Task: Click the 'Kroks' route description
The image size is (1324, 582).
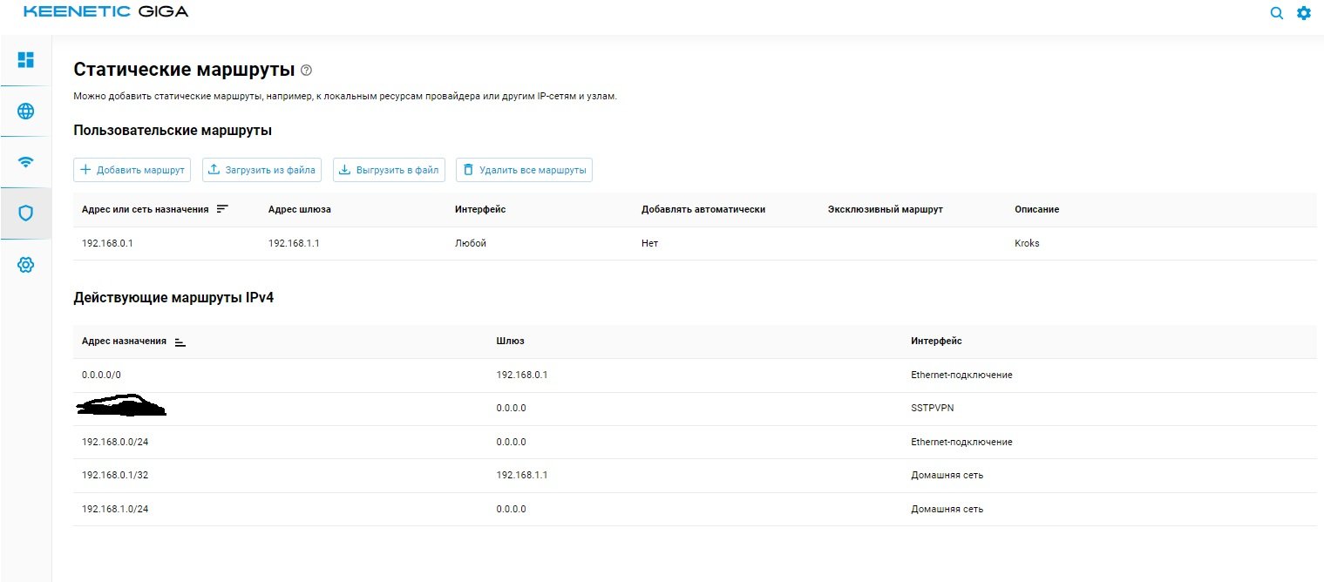Action: coord(1027,243)
